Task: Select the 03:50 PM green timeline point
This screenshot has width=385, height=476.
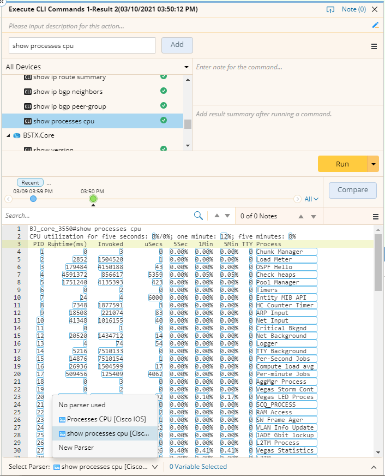Action: [93, 199]
